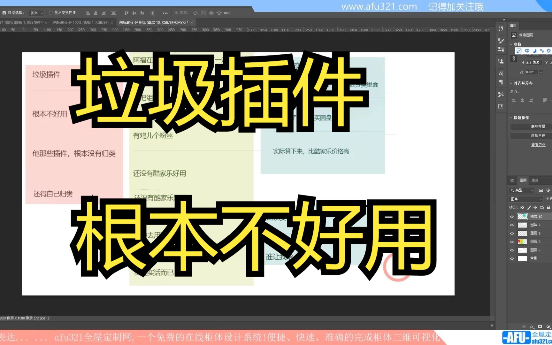This screenshot has height=345, width=552.
Task: Open the 类型 layer filter dropdown
Action: point(521,190)
